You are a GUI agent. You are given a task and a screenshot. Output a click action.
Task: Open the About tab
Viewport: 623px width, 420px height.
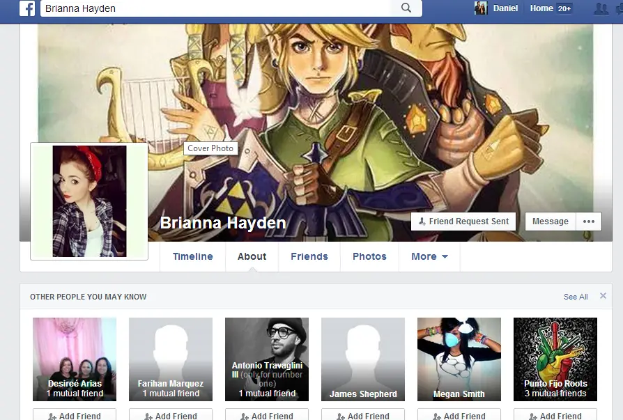[252, 256]
